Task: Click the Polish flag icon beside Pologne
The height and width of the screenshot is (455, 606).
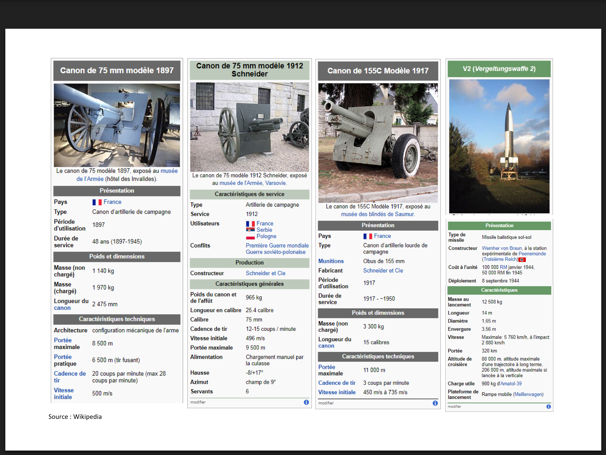Action: click(250, 236)
